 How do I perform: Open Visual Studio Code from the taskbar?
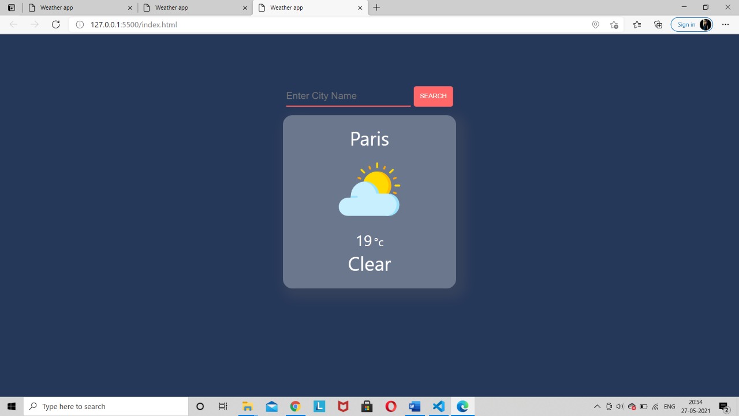coord(438,406)
